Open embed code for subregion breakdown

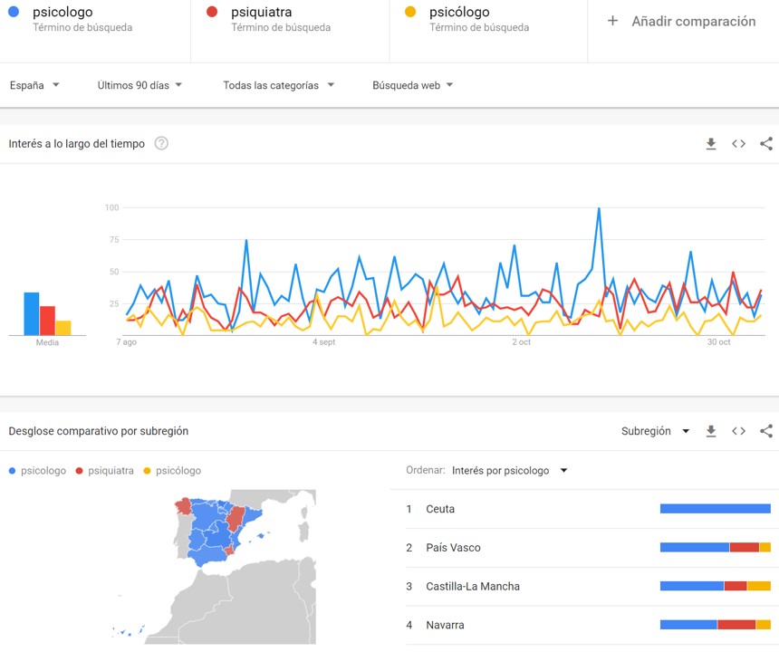coord(738,432)
